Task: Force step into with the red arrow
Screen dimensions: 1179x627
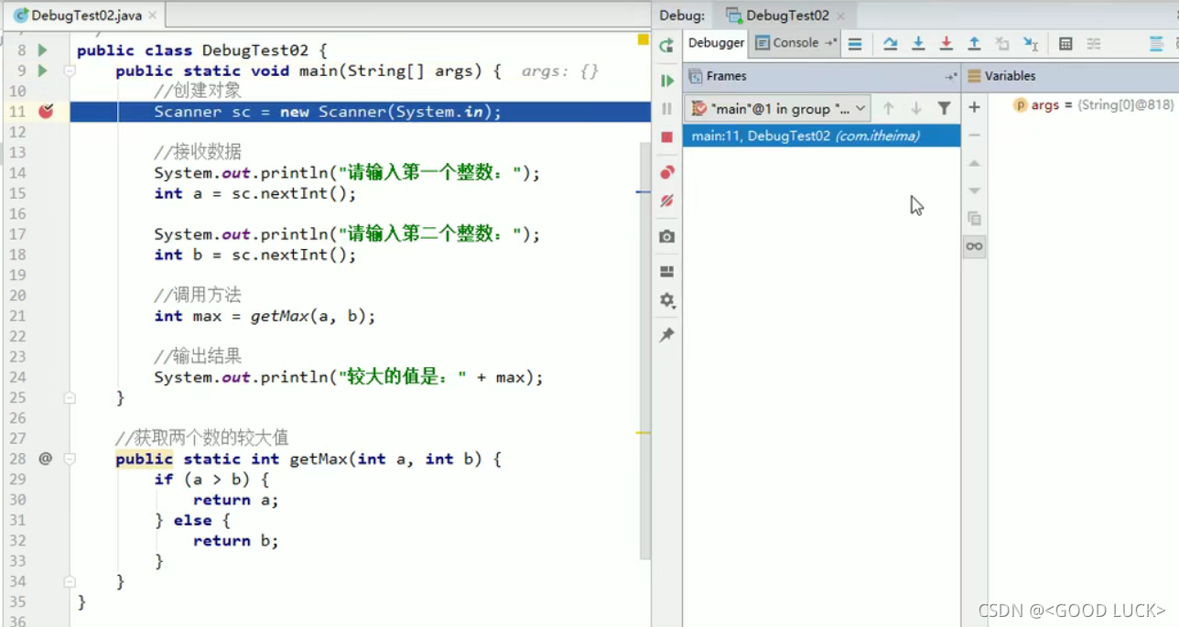Action: 946,43
